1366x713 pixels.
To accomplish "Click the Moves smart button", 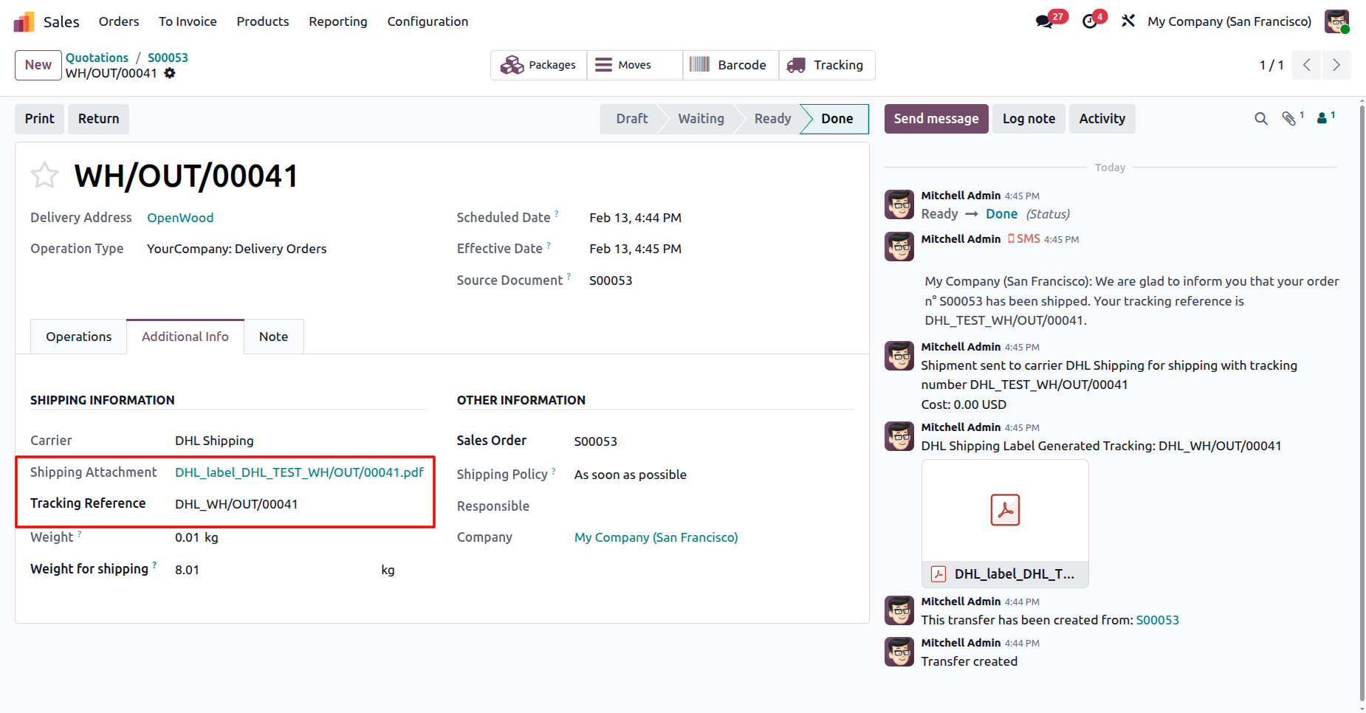I will [x=634, y=65].
